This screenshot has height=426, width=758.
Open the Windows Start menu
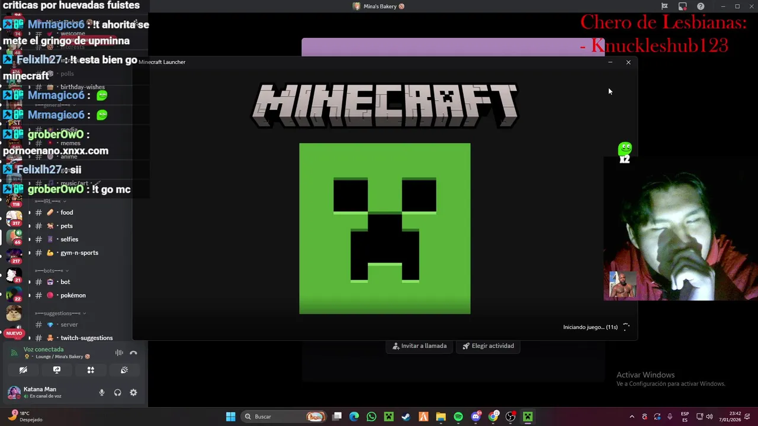pos(230,417)
